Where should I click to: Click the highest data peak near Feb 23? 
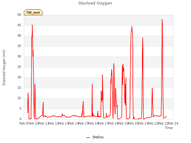click(162, 19)
